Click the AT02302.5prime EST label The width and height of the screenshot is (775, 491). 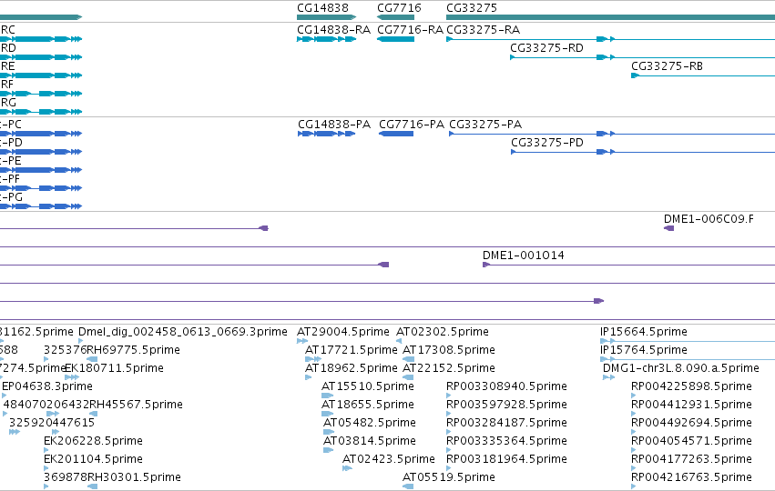(443, 332)
